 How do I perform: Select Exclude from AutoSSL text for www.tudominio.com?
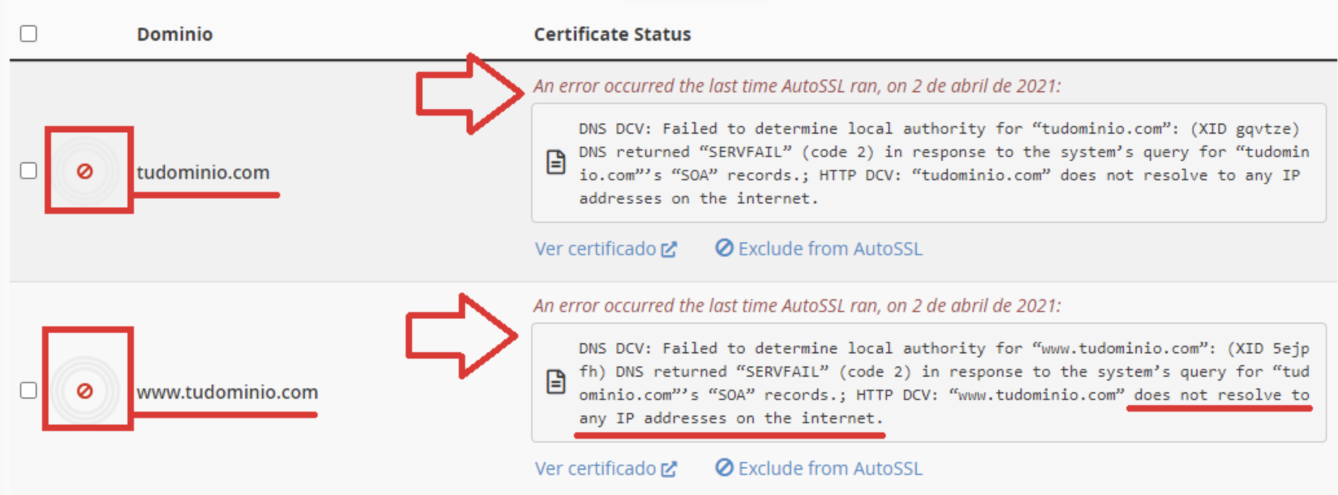click(830, 469)
